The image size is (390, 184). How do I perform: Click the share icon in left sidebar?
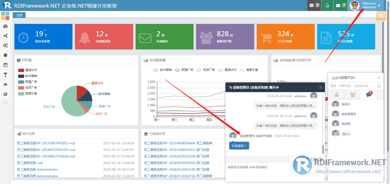point(5,36)
